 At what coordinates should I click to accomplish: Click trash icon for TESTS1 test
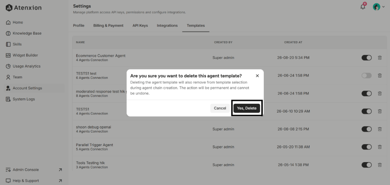click(380, 75)
